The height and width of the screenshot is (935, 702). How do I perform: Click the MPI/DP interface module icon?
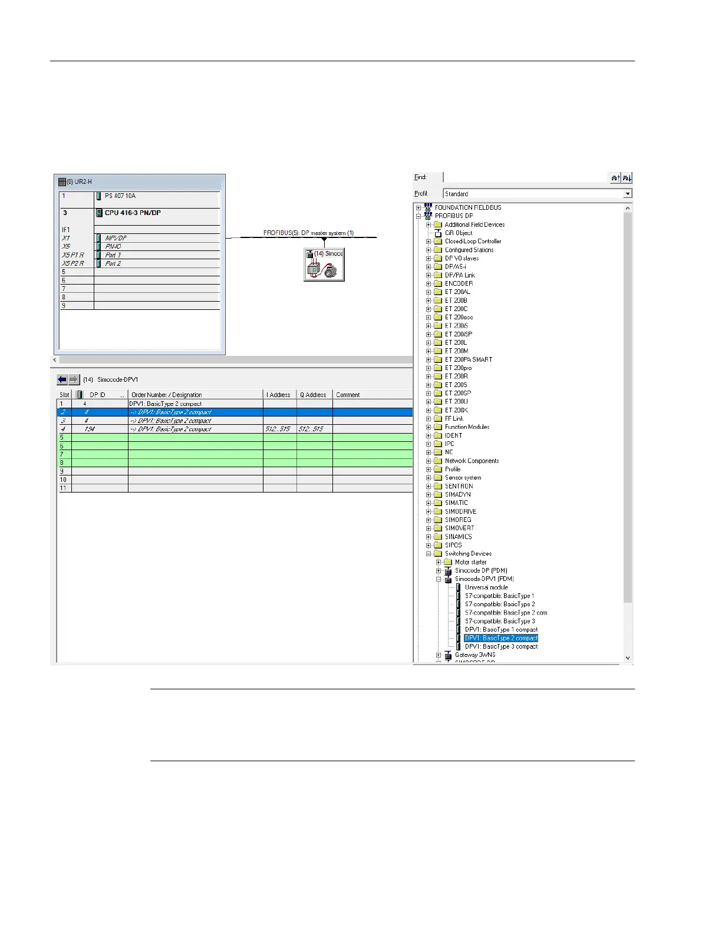(99, 238)
